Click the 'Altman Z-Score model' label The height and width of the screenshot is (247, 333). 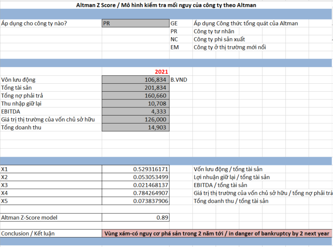pos(29,218)
